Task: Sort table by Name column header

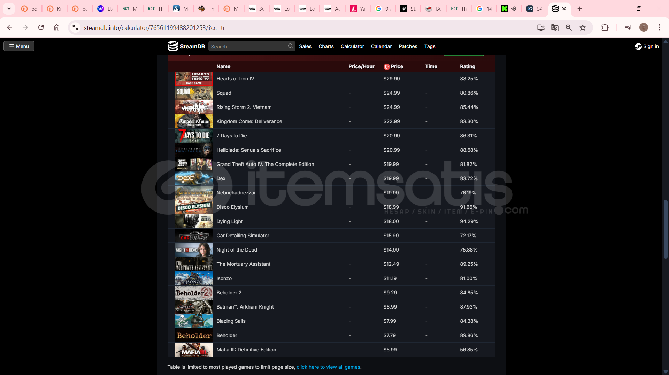Action: pyautogui.click(x=223, y=66)
